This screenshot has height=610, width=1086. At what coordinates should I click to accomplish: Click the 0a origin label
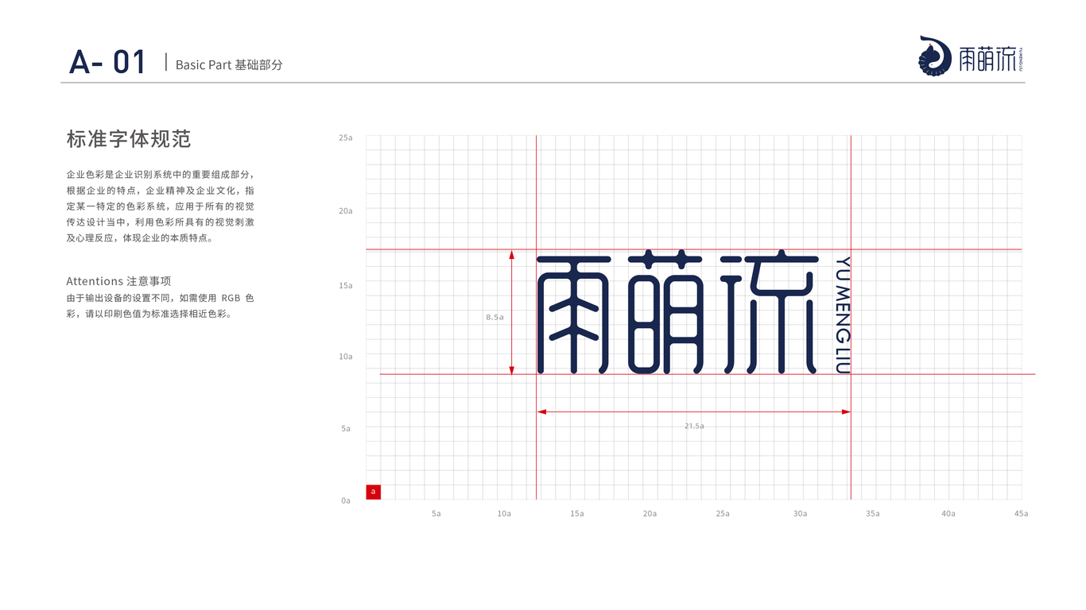pyautogui.click(x=346, y=500)
